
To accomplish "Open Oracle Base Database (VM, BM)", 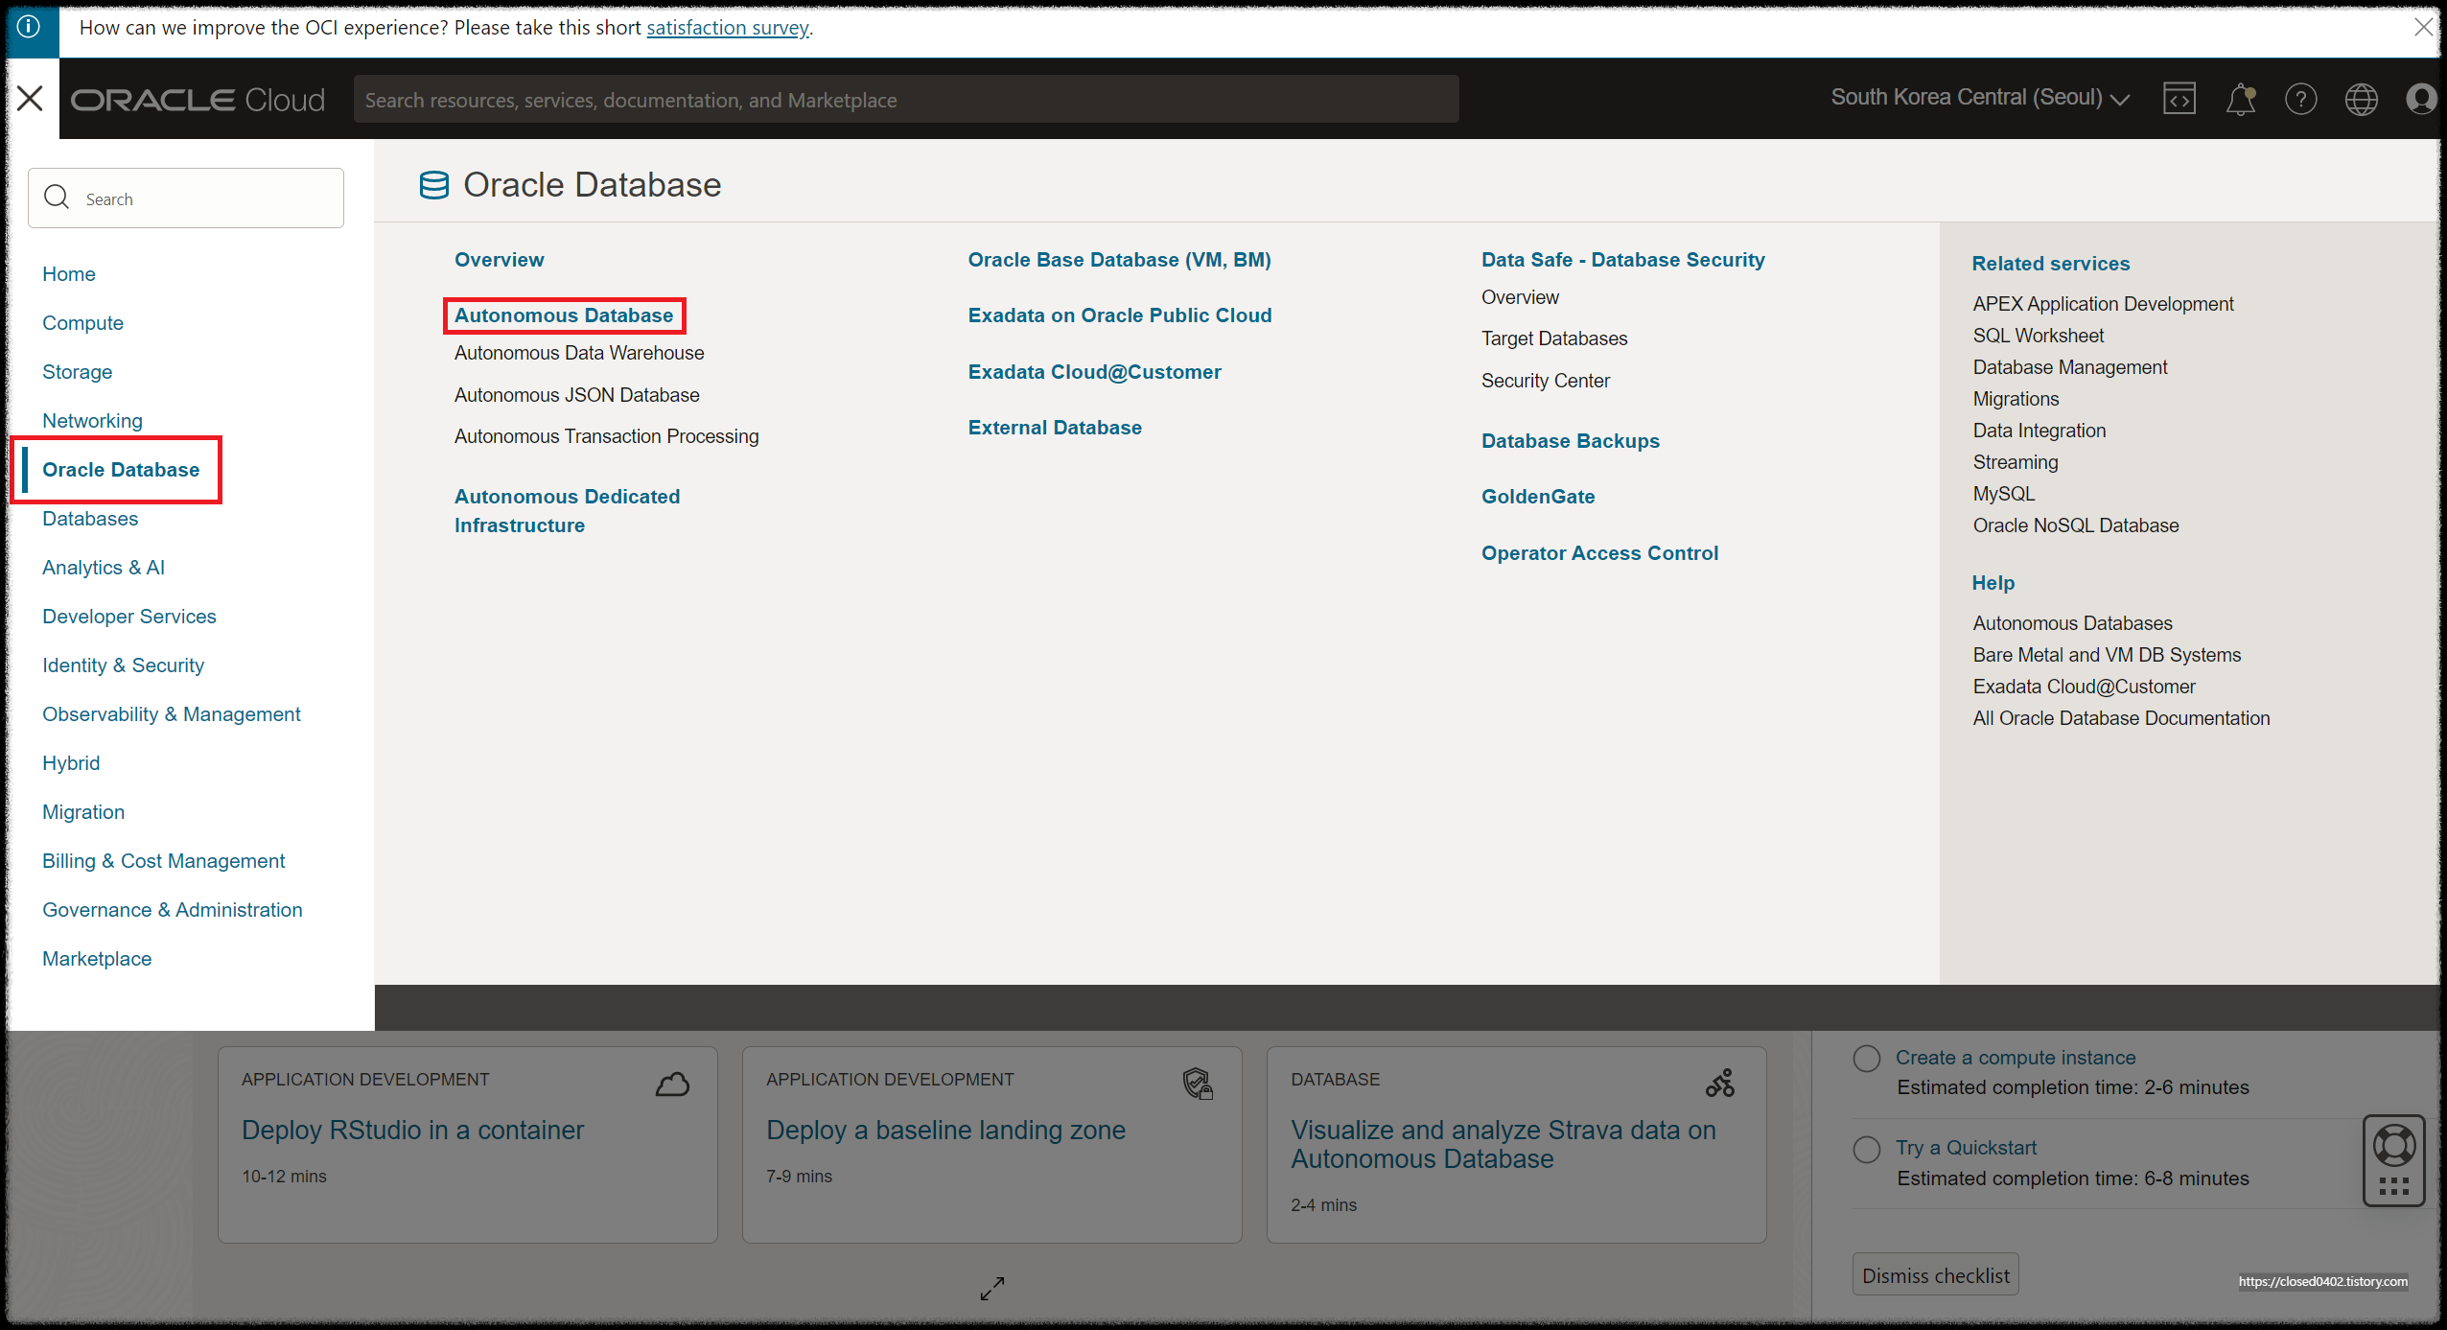I will tap(1119, 260).
